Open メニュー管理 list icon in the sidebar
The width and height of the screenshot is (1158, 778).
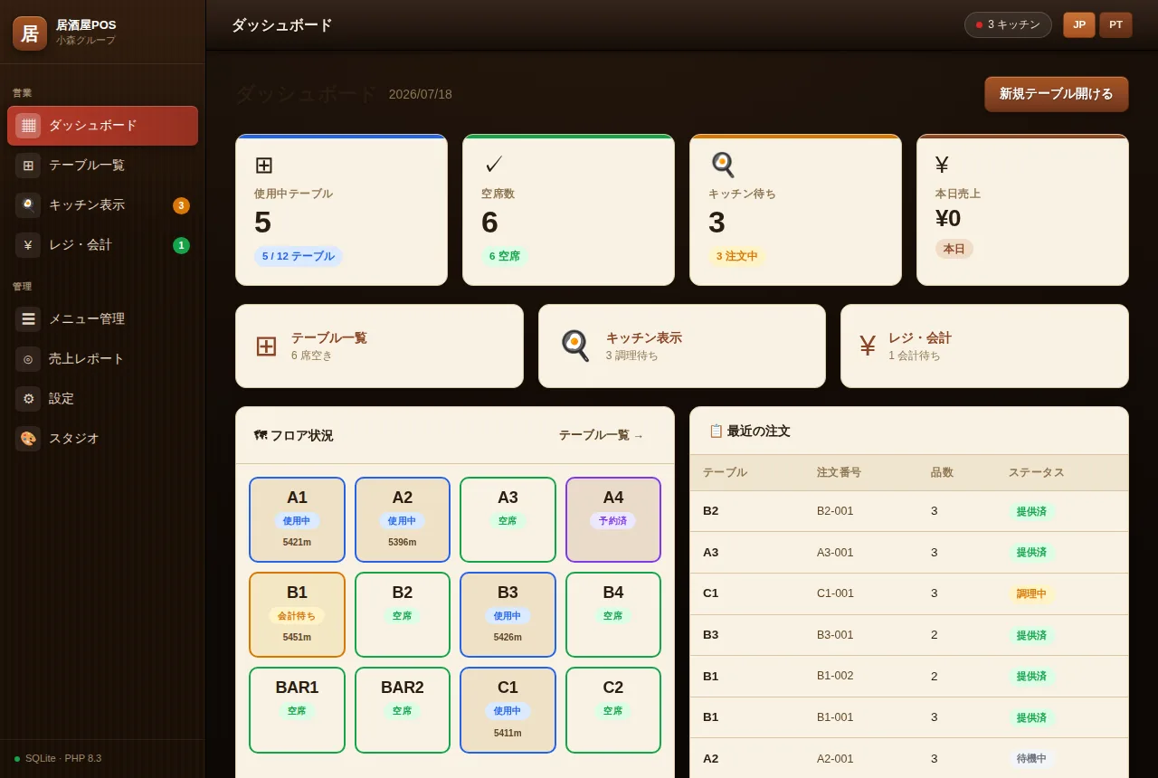(28, 319)
